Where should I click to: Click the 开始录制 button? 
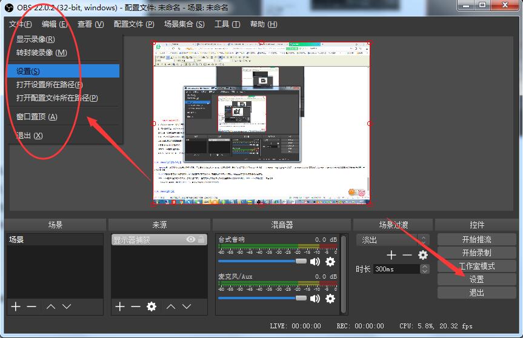[476, 253]
